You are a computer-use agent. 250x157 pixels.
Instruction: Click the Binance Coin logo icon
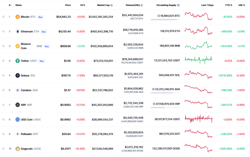[x=17, y=46]
